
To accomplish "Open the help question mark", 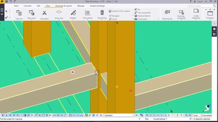I will (190, 1).
